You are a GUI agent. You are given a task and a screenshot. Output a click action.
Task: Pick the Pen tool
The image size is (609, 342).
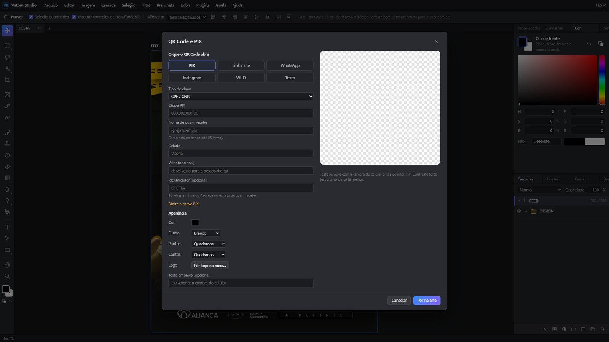(7, 212)
